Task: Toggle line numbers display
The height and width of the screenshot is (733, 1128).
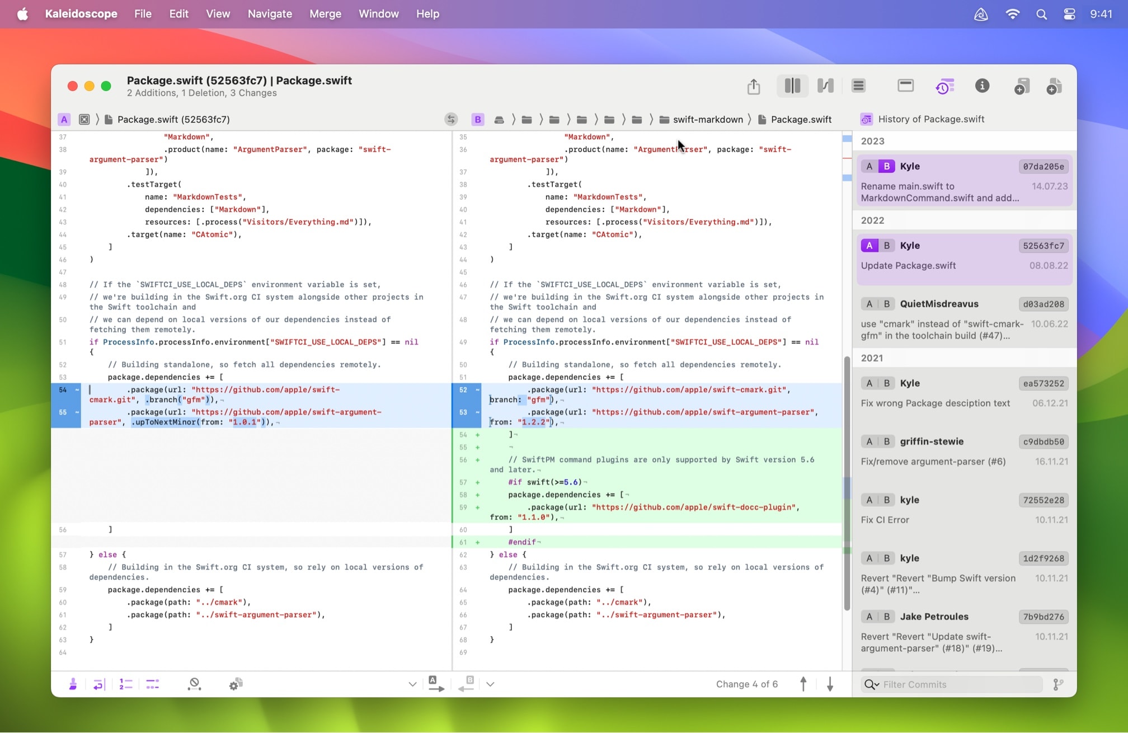Action: coord(126,684)
